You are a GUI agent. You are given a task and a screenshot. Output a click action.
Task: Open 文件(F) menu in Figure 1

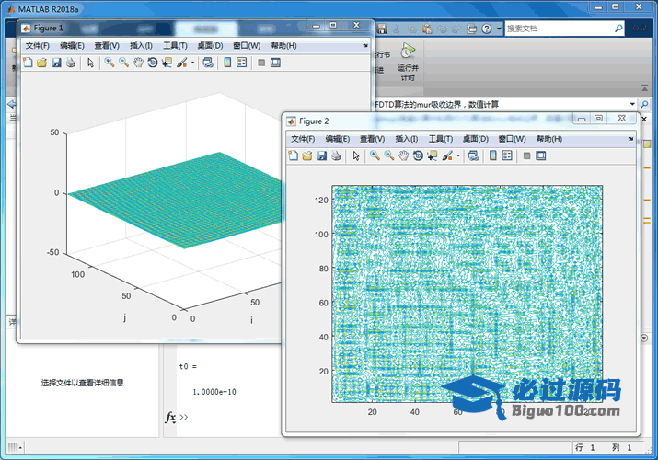38,46
